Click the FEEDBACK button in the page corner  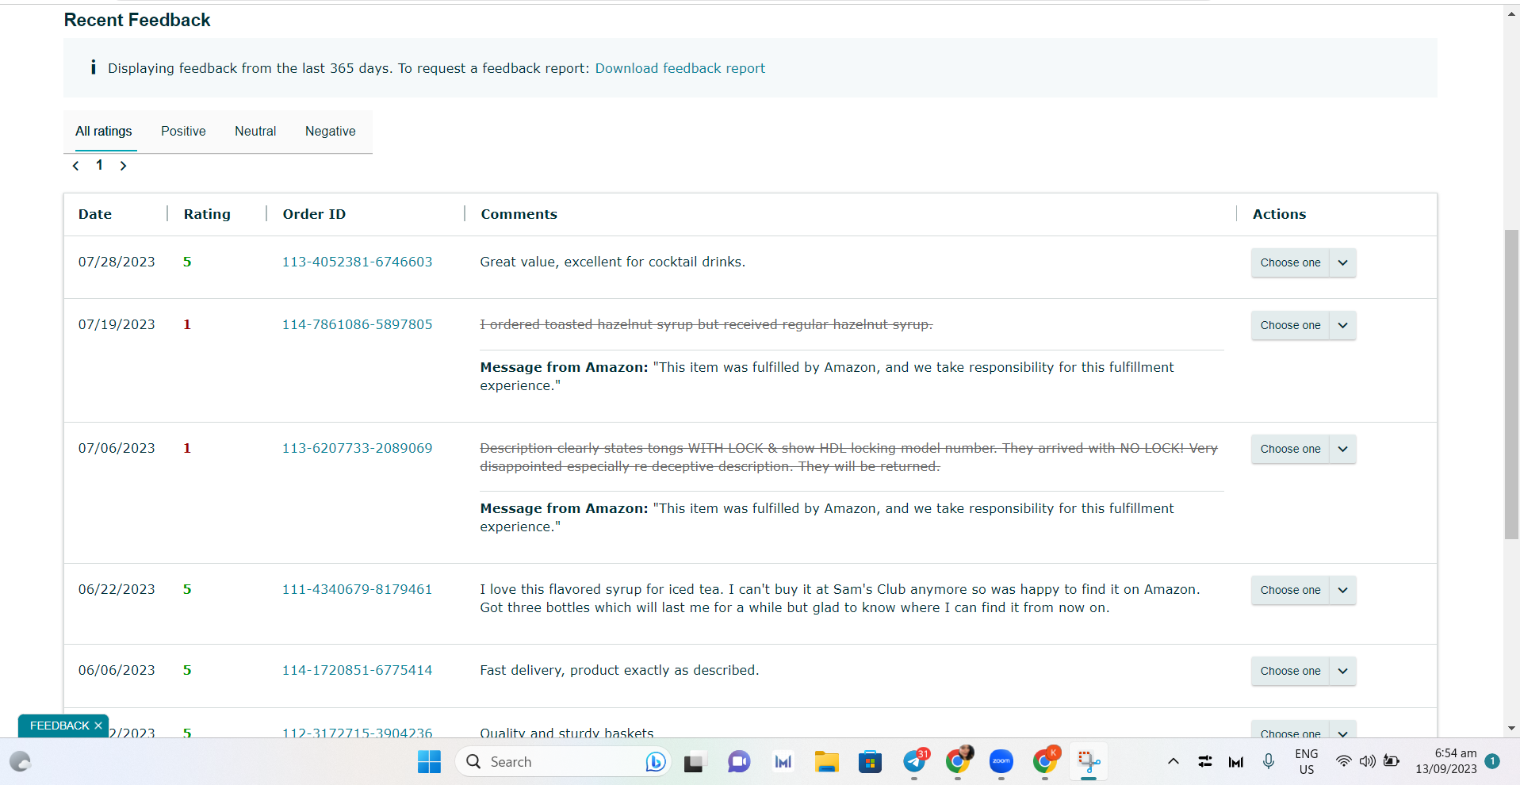pyautogui.click(x=59, y=726)
